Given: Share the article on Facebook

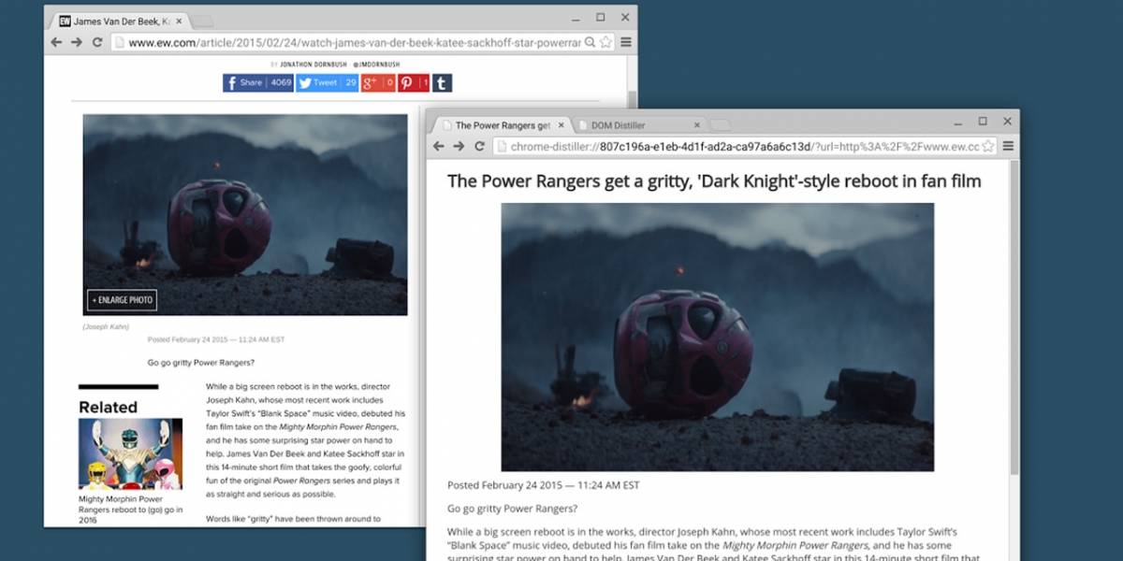Looking at the screenshot, I should 258,82.
